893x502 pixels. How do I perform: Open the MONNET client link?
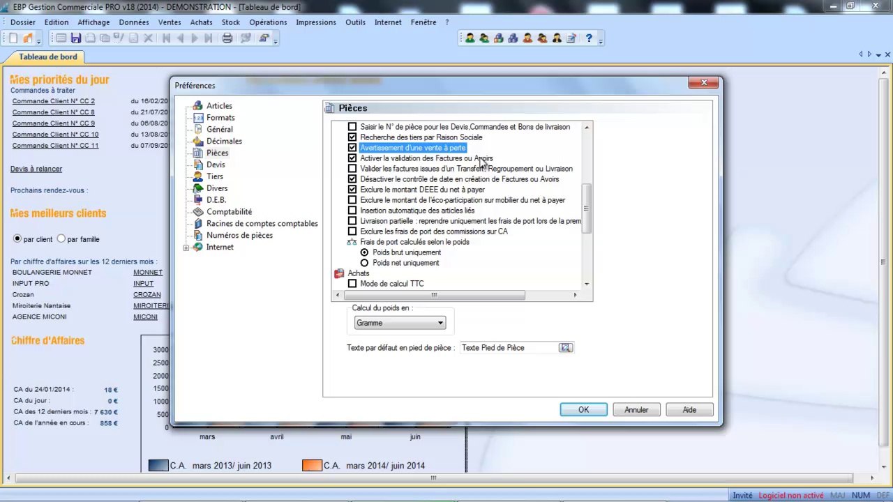click(x=148, y=272)
